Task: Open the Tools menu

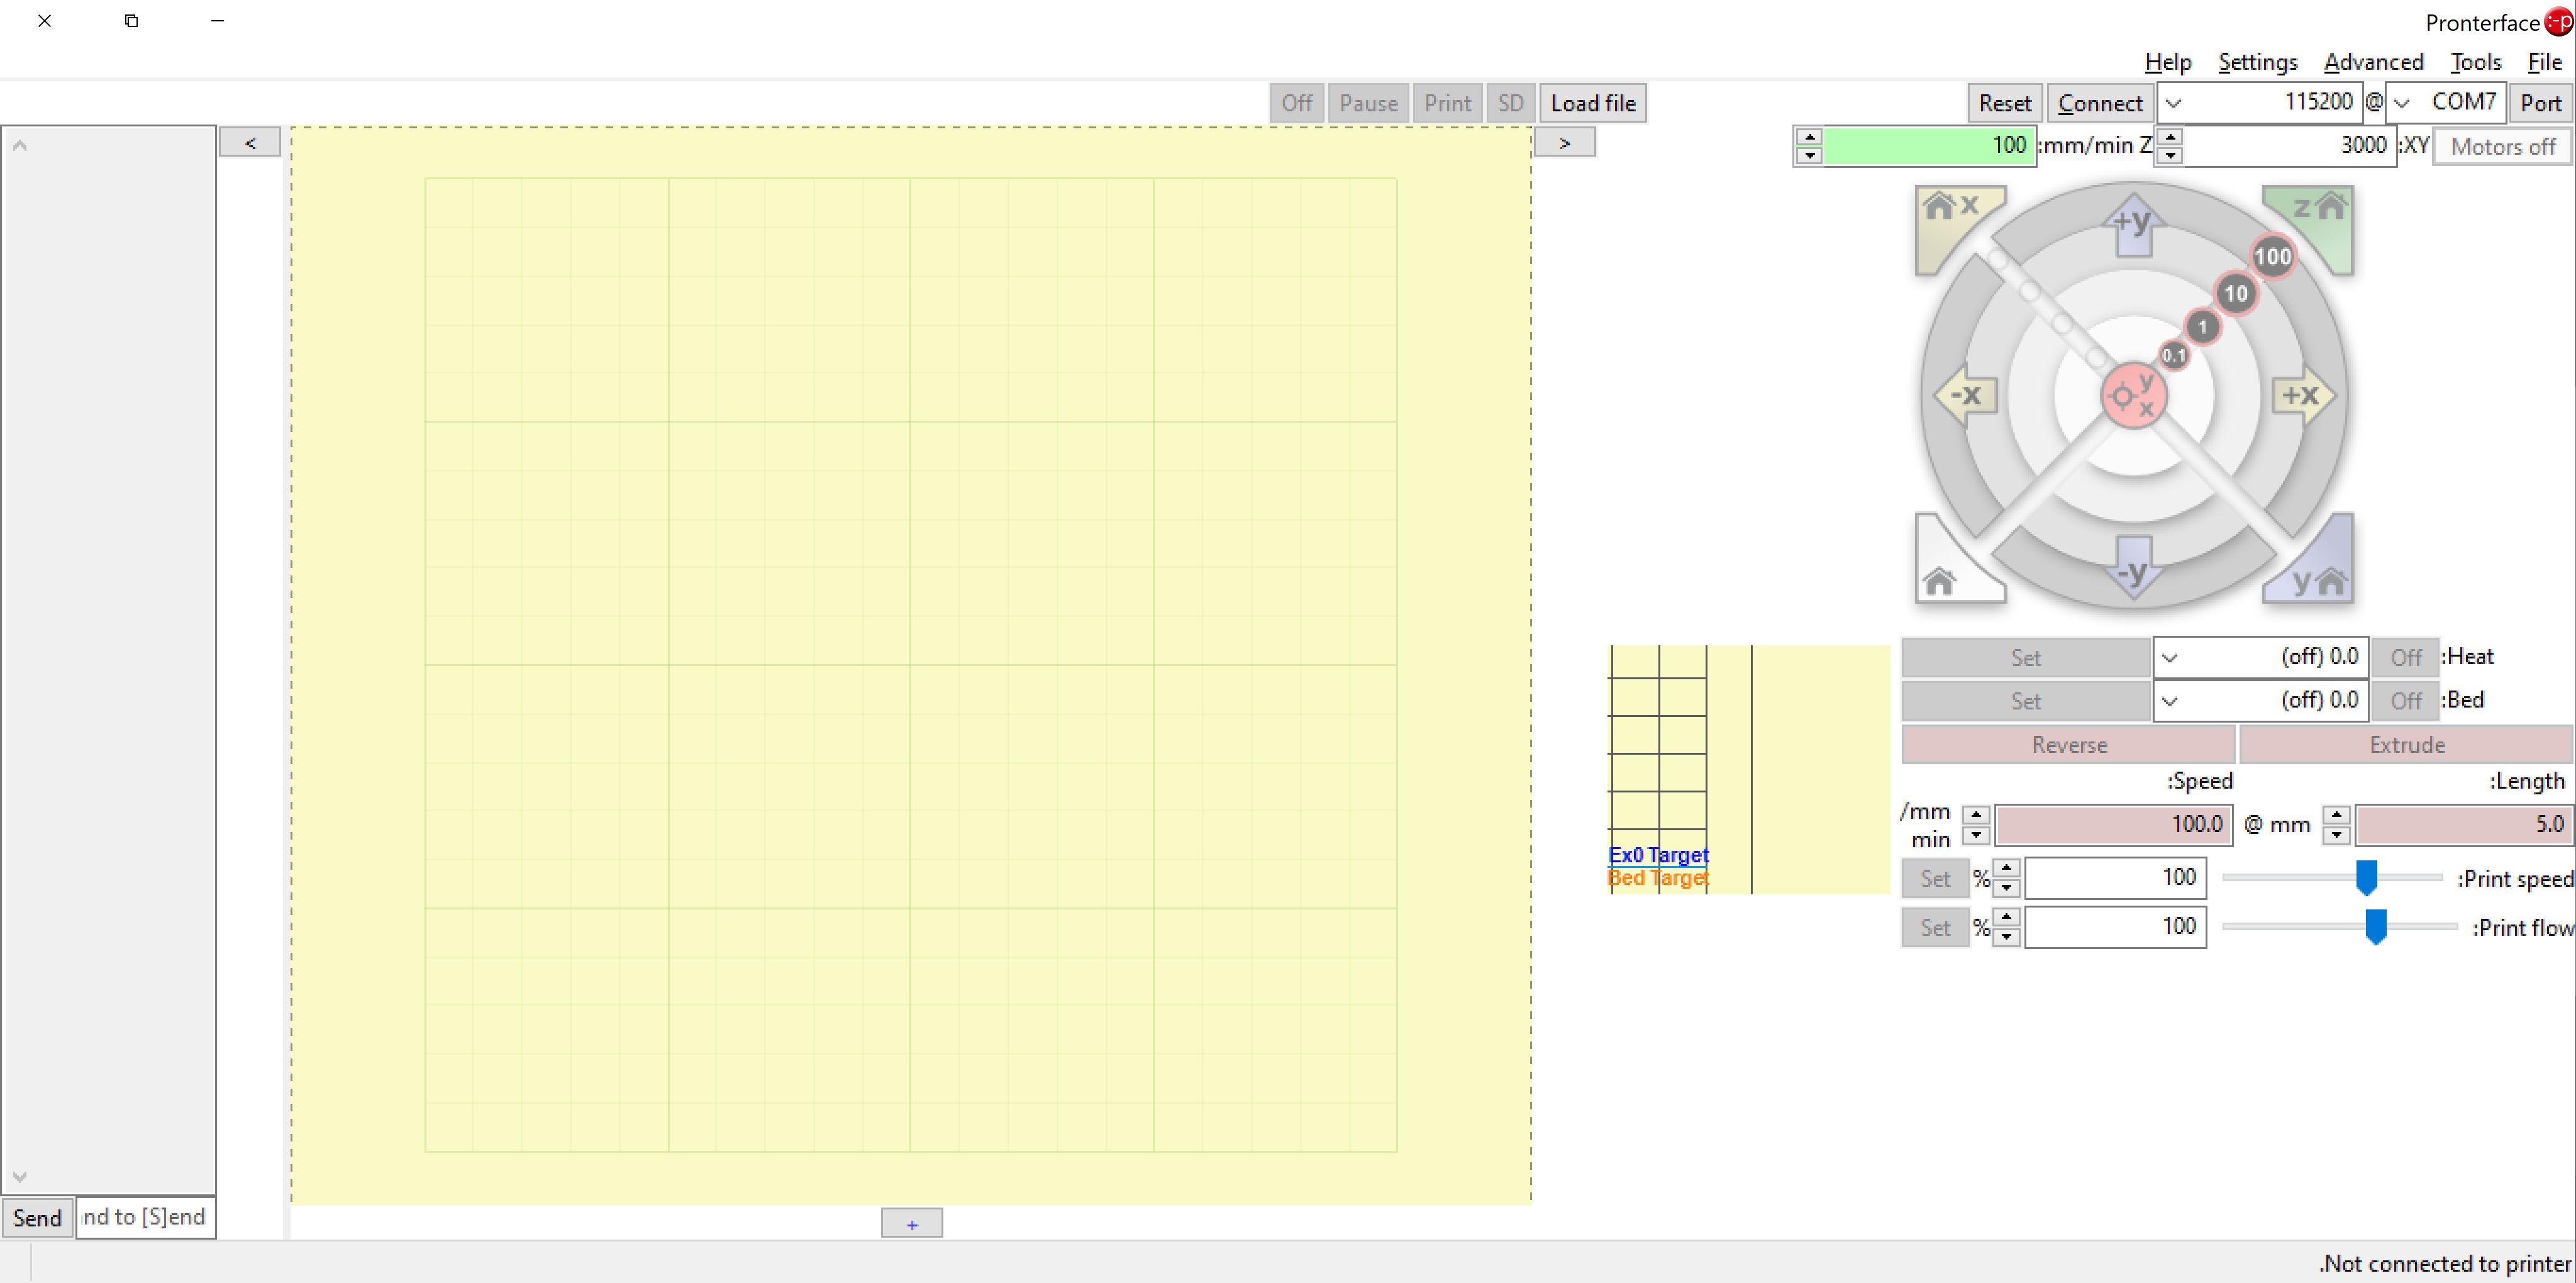Action: tap(2475, 62)
